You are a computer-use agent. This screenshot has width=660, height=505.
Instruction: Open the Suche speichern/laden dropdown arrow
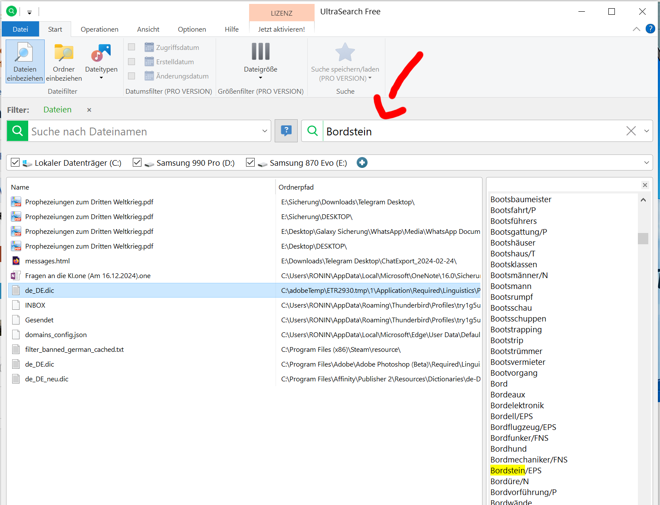pyautogui.click(x=370, y=78)
